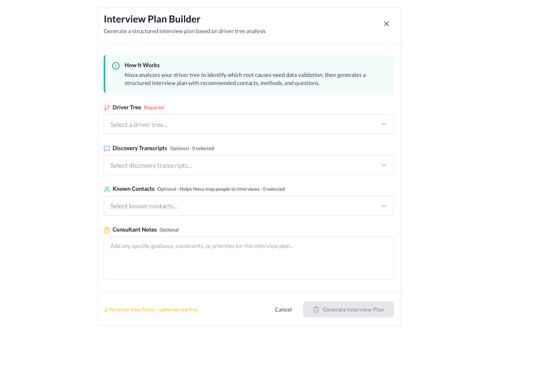Click chevron arrow in discovery transcripts field

pos(384,165)
